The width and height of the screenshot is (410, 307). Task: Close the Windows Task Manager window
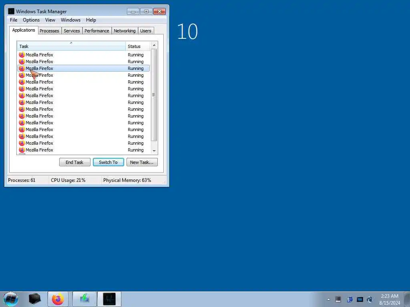(x=159, y=12)
